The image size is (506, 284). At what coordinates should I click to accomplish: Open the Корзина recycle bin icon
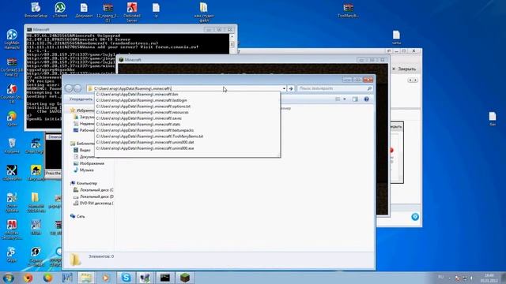(x=12, y=145)
